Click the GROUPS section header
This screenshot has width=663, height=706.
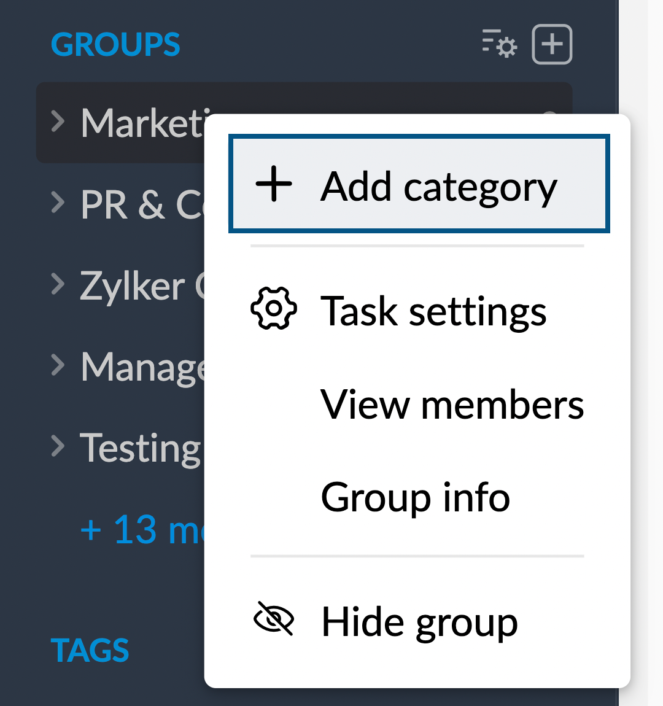[x=115, y=44]
